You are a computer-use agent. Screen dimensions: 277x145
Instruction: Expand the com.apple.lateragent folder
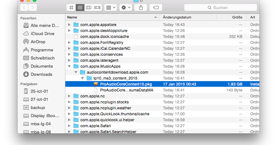tap(69, 60)
